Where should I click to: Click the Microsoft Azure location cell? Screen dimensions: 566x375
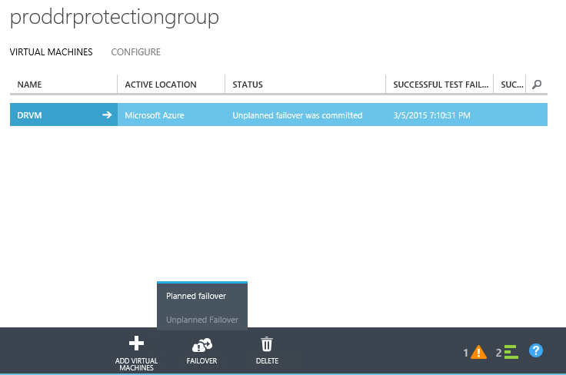155,115
